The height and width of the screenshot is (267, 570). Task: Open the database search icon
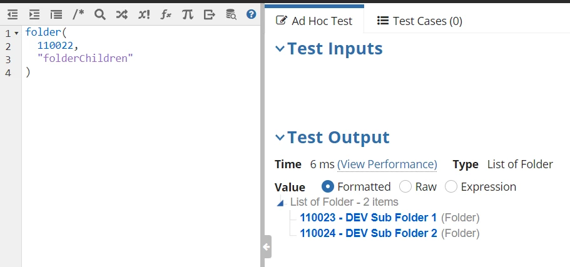pyautogui.click(x=232, y=14)
